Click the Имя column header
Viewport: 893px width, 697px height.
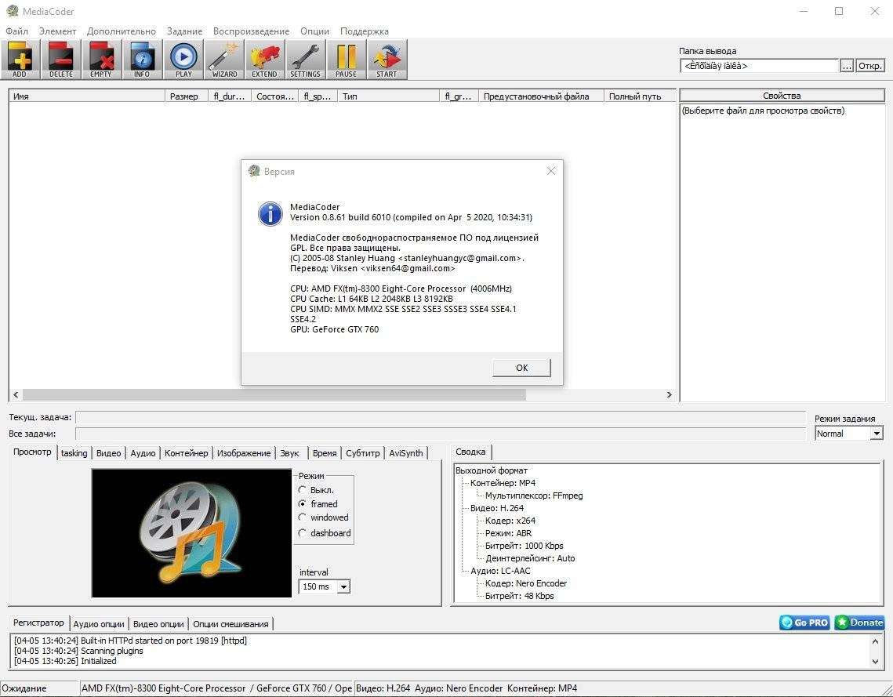87,96
